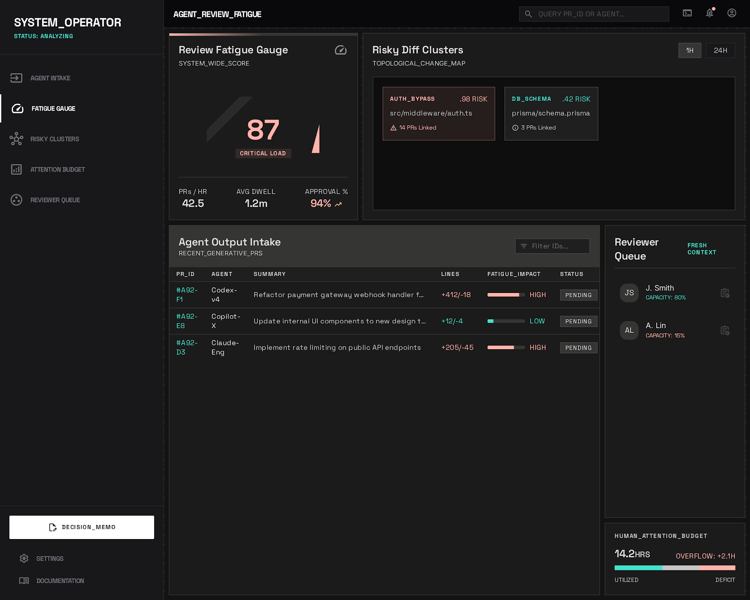Open the user profile icon
The image size is (750, 600).
pos(731,13)
